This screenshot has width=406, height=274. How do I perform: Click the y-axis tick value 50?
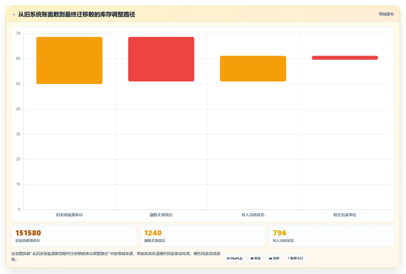18,84
